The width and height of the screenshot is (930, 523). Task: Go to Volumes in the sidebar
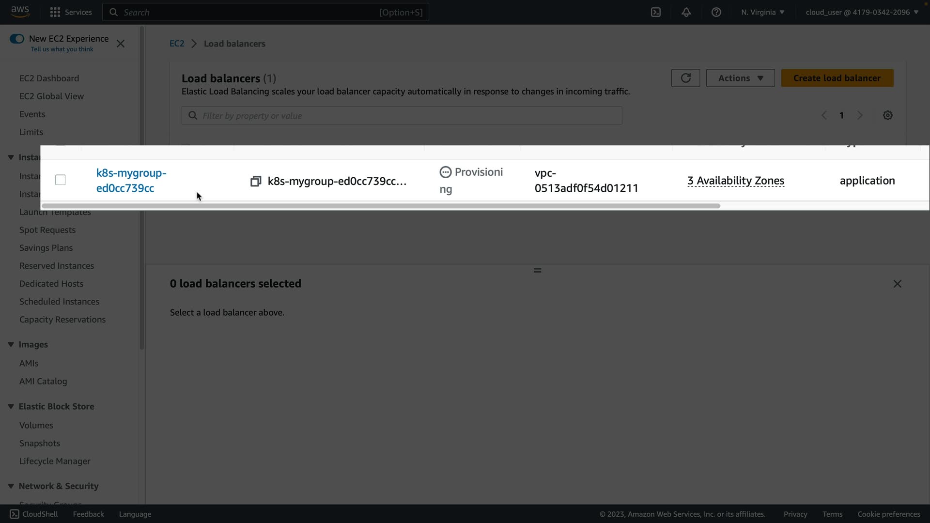point(36,425)
